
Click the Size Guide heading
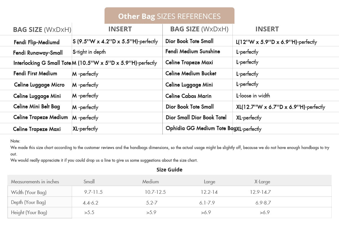pyautogui.click(x=169, y=169)
